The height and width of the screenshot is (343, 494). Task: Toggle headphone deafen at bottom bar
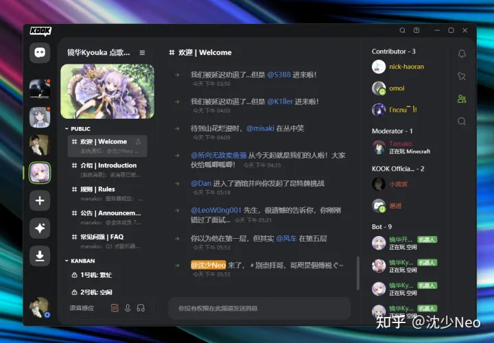(x=141, y=309)
